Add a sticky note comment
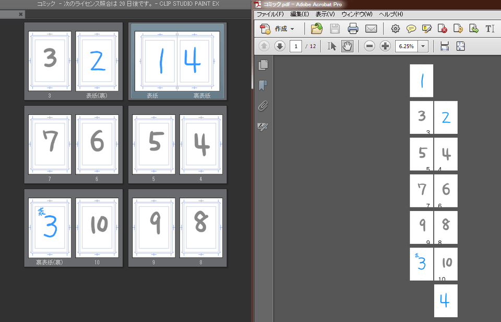This screenshot has height=322, width=501. (411, 29)
